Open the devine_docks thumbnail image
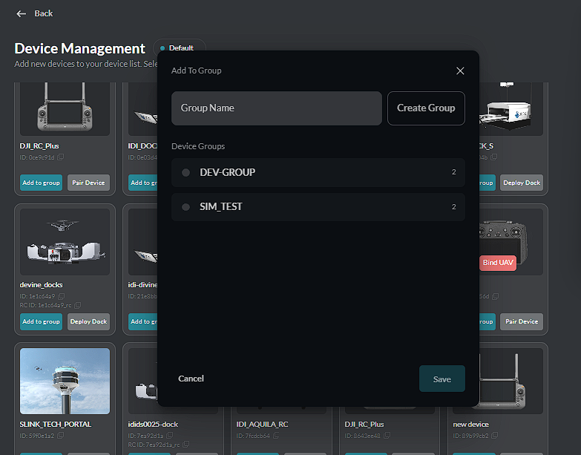The image size is (581, 455). click(x=65, y=242)
